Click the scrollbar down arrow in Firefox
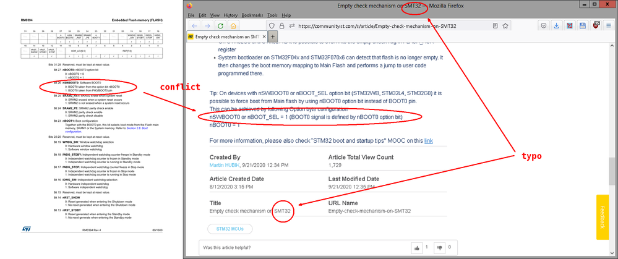This screenshot has width=618, height=259. point(611,254)
